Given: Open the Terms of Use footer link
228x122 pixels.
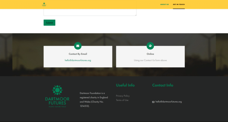Looking at the screenshot, I should [x=122, y=100].
